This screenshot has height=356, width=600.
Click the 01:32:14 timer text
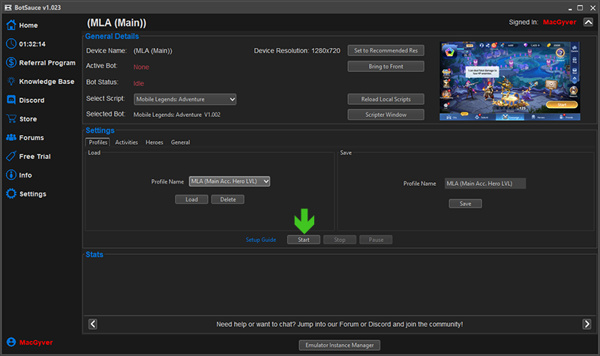[x=32, y=44]
